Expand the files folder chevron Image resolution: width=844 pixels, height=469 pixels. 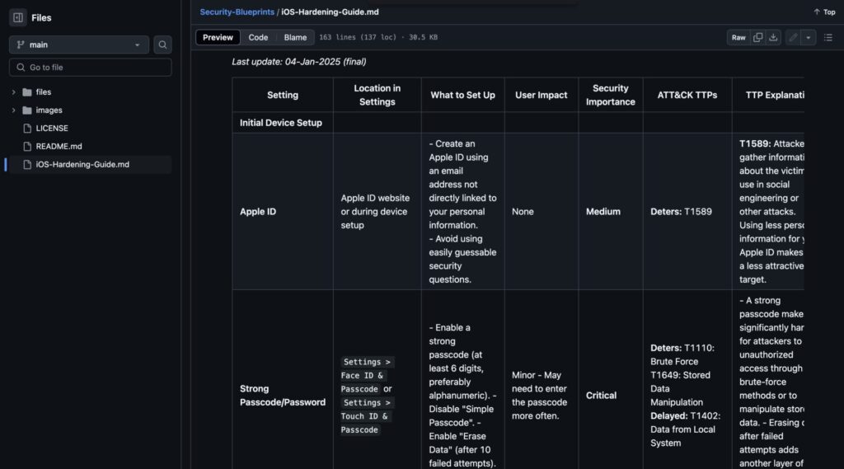click(x=13, y=92)
